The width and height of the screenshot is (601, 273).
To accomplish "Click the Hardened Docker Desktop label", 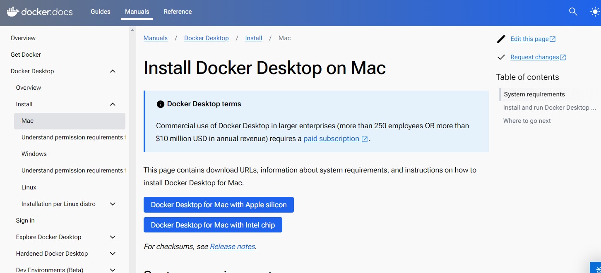I will pos(52,254).
